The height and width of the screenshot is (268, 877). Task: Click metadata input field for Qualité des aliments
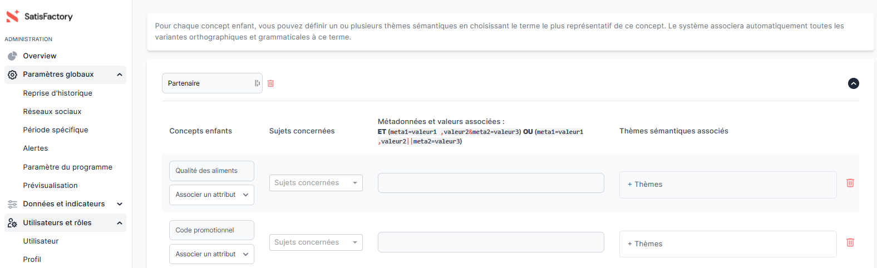pyautogui.click(x=490, y=183)
